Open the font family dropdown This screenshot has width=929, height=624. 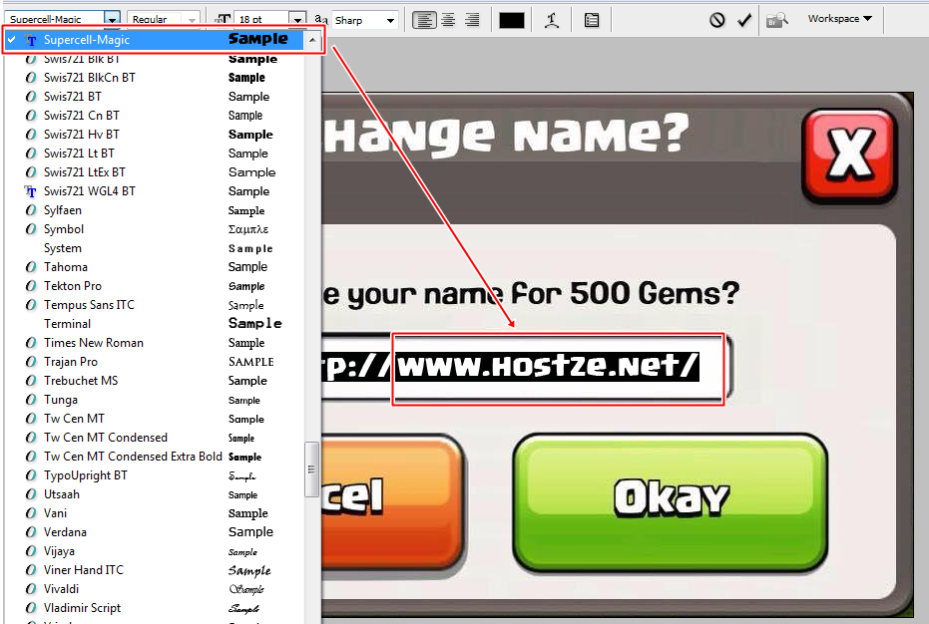(x=113, y=18)
